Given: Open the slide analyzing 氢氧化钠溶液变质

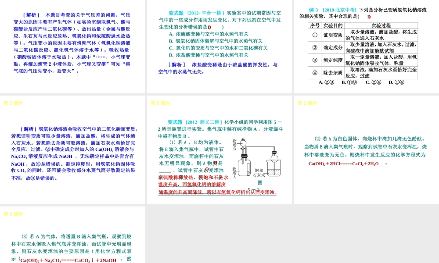Looking at the screenshot, I should click(72, 149).
